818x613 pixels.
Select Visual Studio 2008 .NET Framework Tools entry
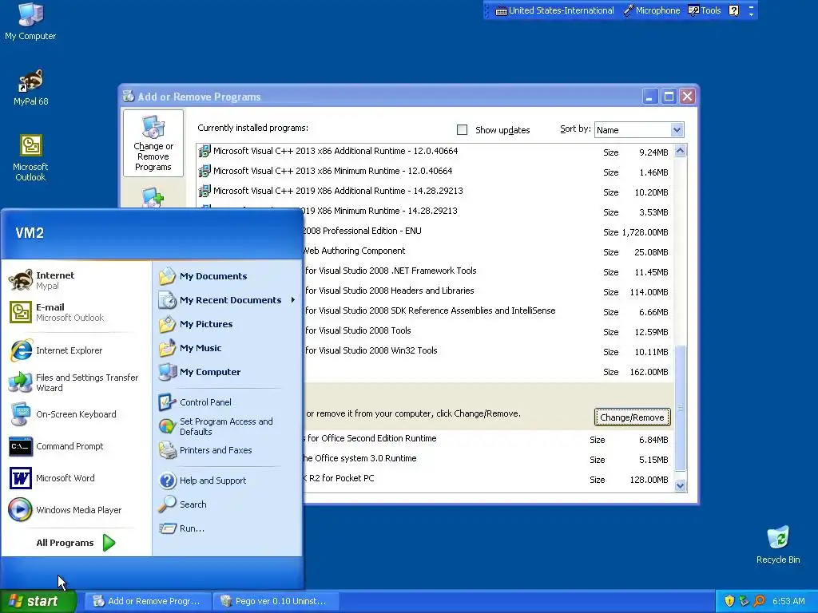pos(487,271)
